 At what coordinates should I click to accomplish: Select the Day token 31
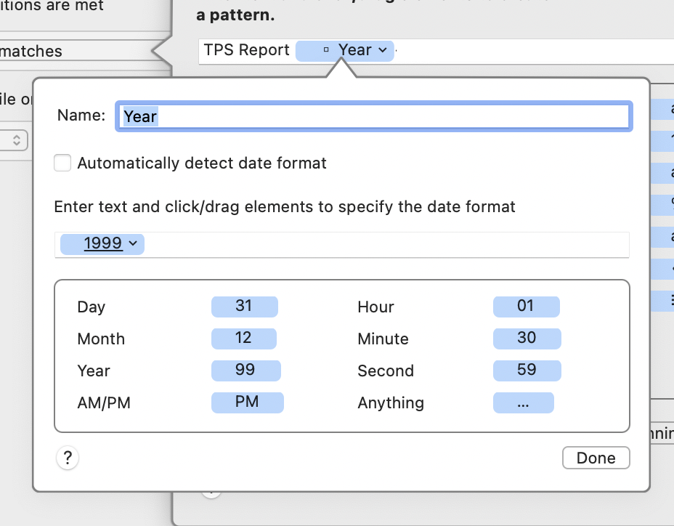(x=244, y=306)
